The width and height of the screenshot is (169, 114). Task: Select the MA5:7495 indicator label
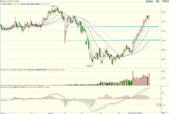(7, 4)
